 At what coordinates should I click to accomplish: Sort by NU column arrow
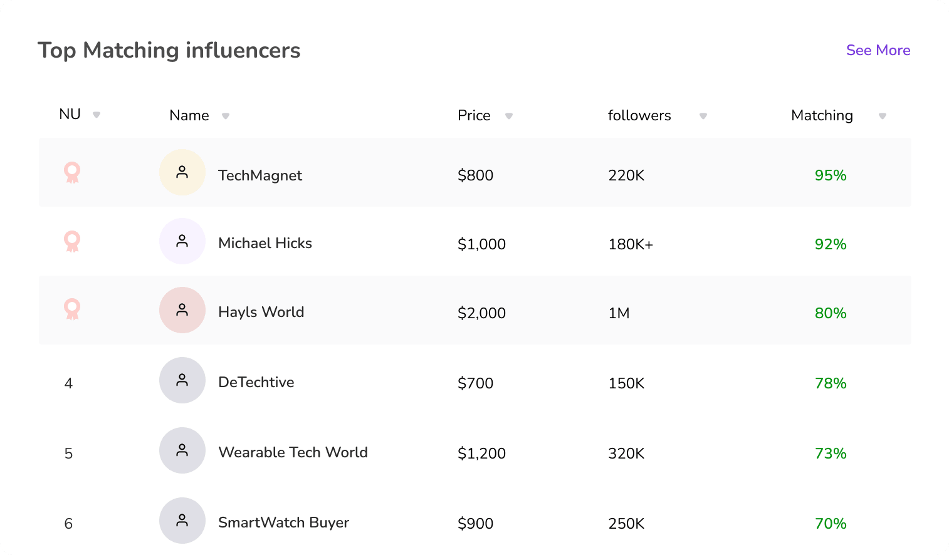coord(97,115)
